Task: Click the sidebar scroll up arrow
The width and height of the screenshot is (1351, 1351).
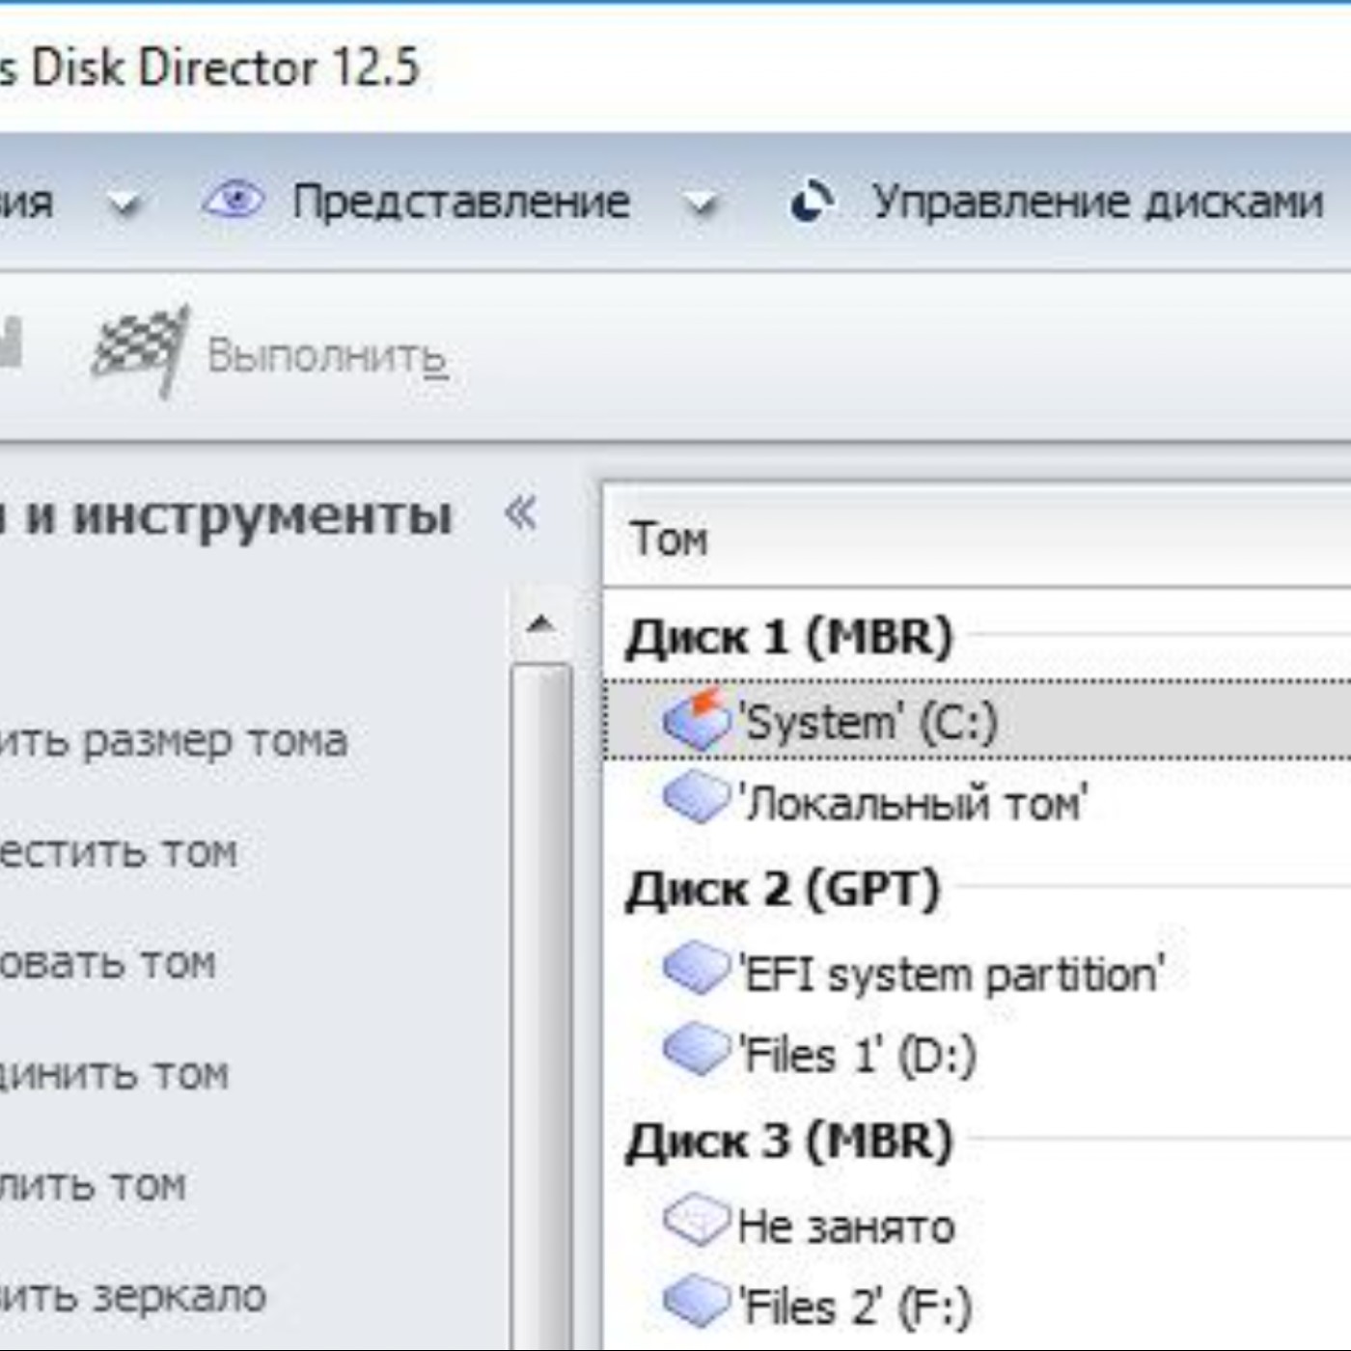Action: 540,624
